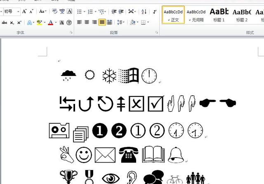
Task: Align text to the left
Action: point(80,22)
